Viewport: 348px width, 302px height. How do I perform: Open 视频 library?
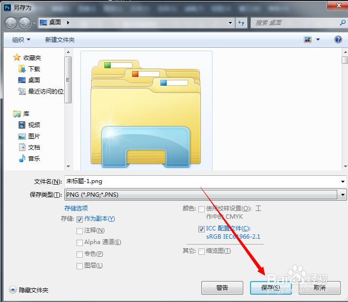coord(34,125)
